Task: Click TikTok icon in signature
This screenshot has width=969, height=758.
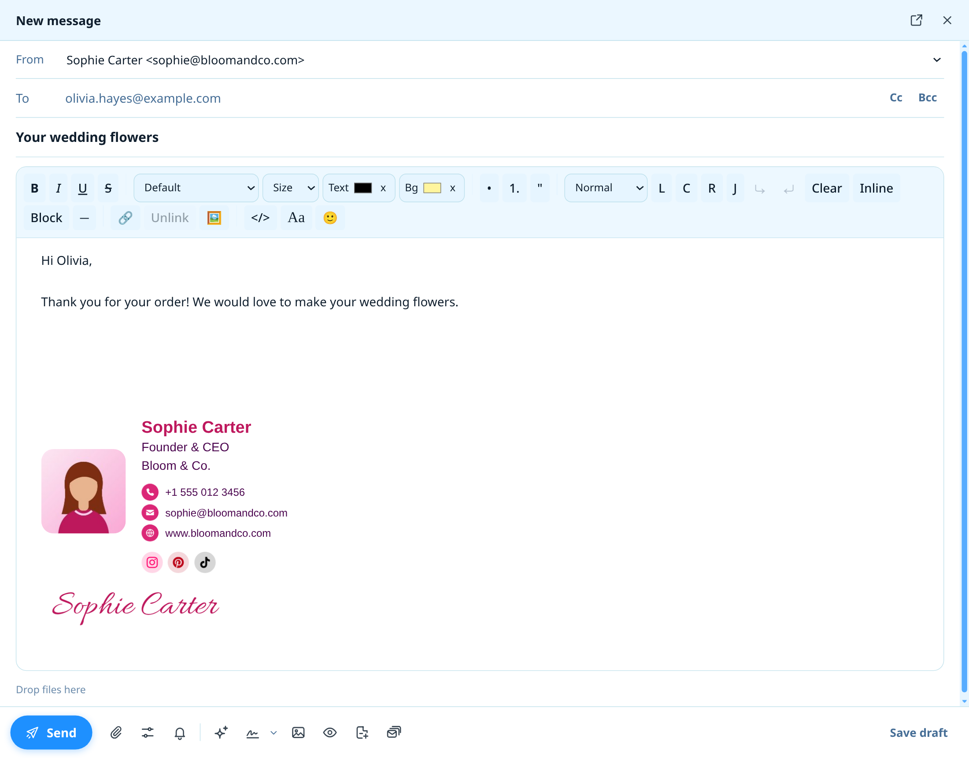Action: click(x=204, y=562)
